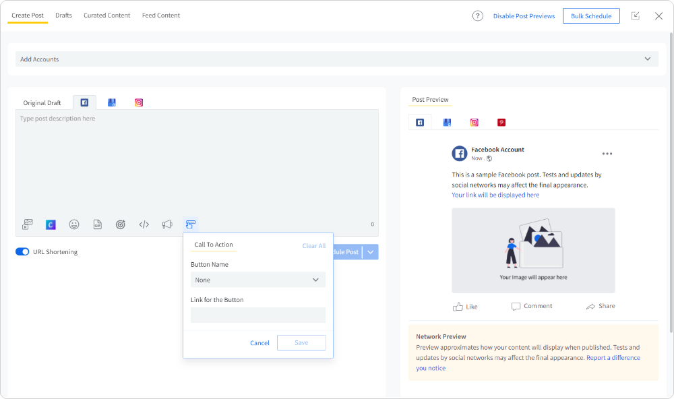Screen dimensions: 674x399
Task: Toggle URL Shortening switch
Action: click(x=22, y=252)
